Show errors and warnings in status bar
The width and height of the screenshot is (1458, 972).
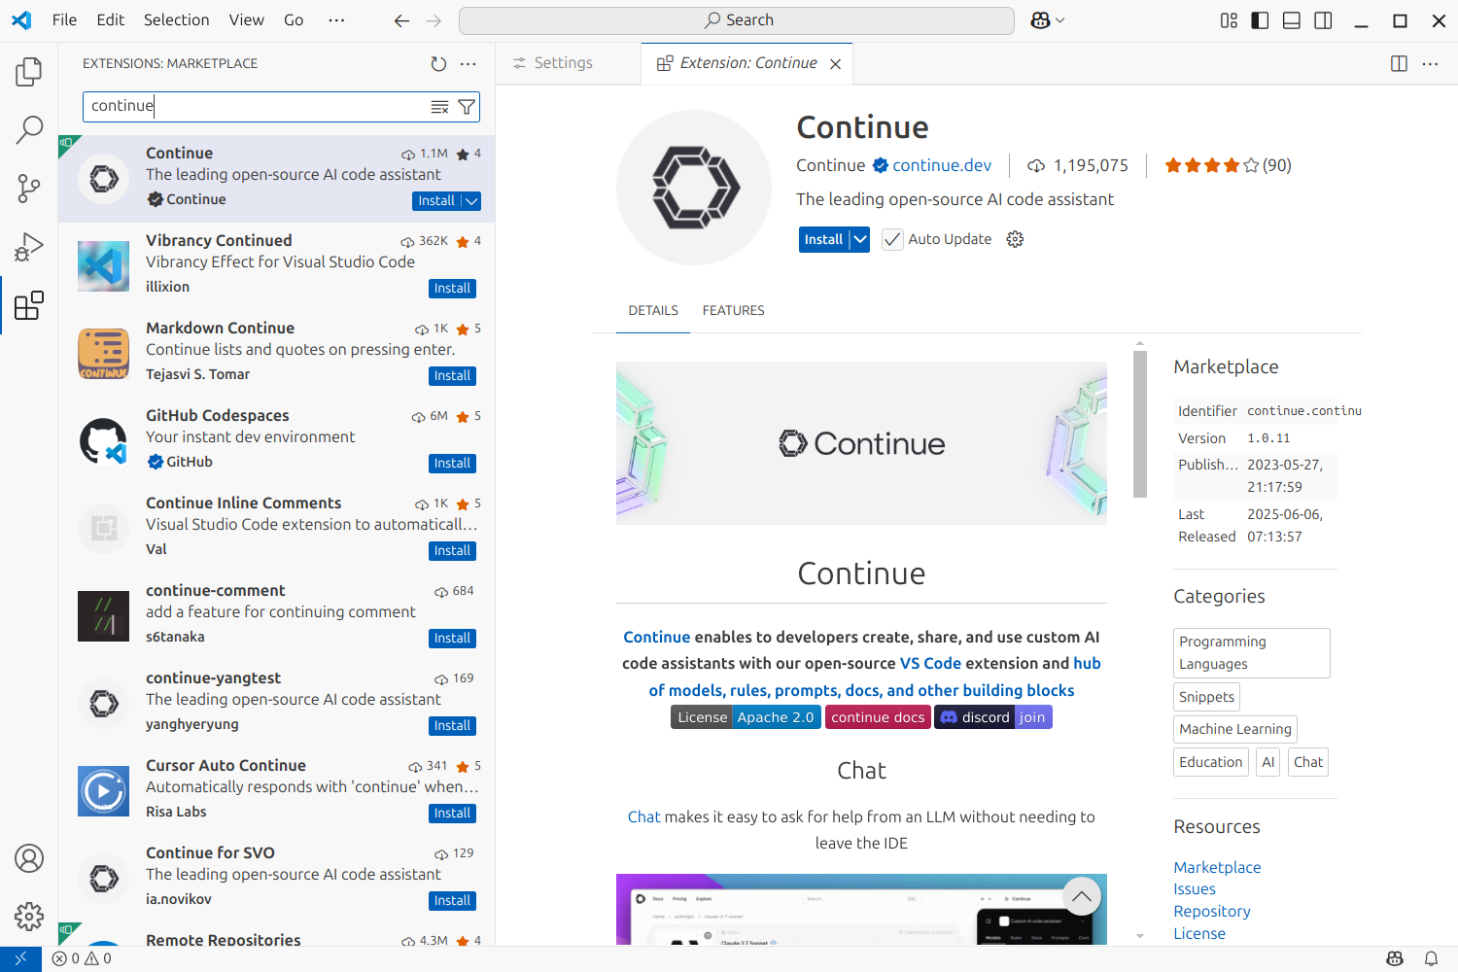82,958
